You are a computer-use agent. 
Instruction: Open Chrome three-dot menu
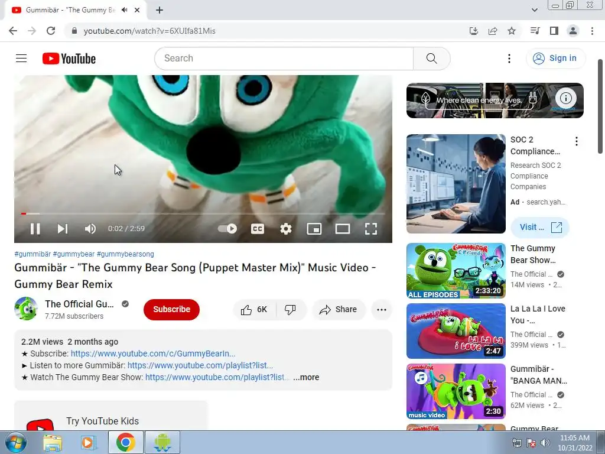pyautogui.click(x=592, y=31)
